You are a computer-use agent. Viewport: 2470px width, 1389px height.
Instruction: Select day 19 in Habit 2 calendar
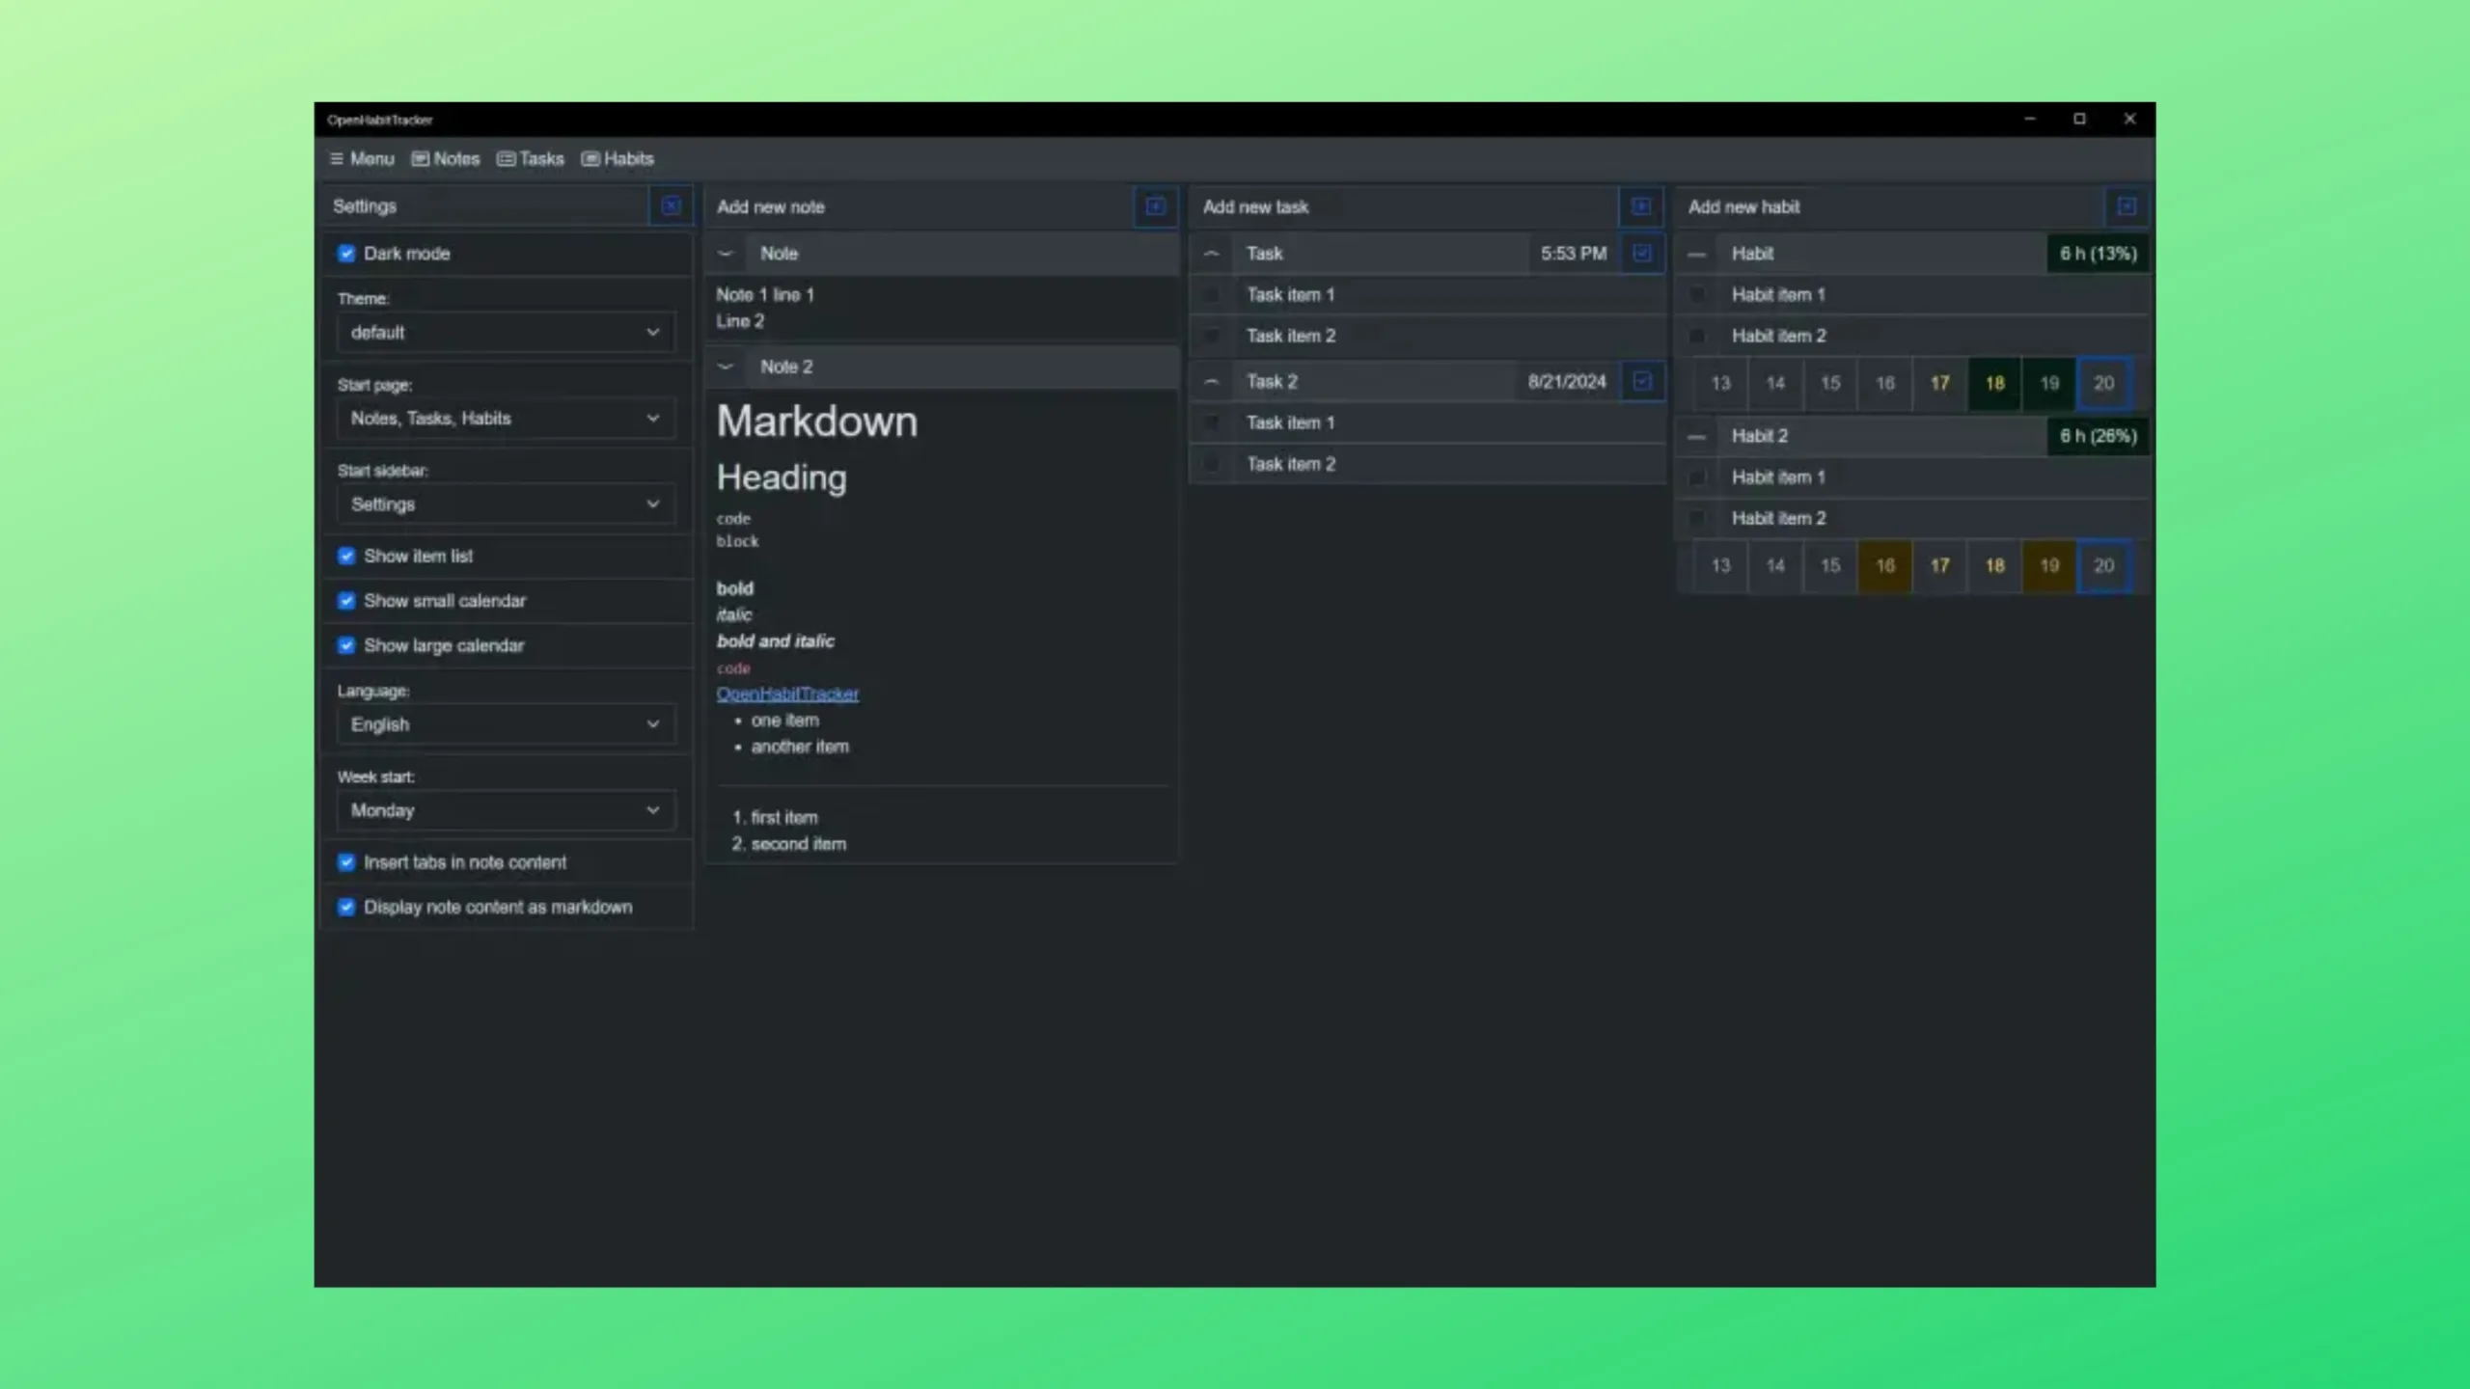pos(2049,566)
